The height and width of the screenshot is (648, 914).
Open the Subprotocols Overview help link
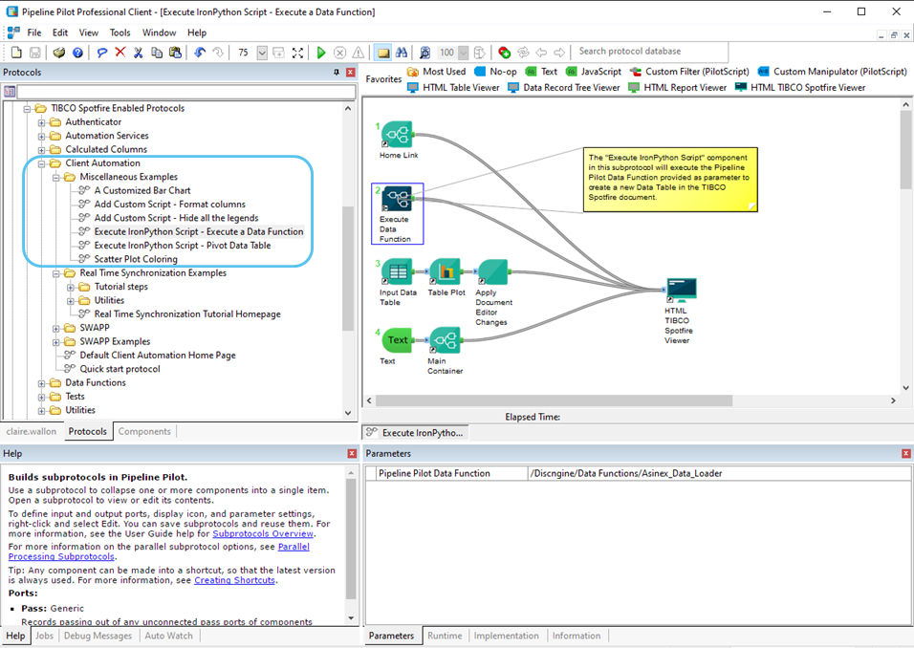263,533
